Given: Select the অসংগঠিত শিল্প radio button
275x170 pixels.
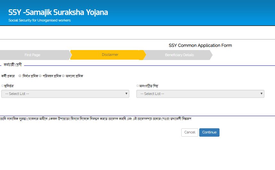Looking at the screenshot, I should point(138,86).
